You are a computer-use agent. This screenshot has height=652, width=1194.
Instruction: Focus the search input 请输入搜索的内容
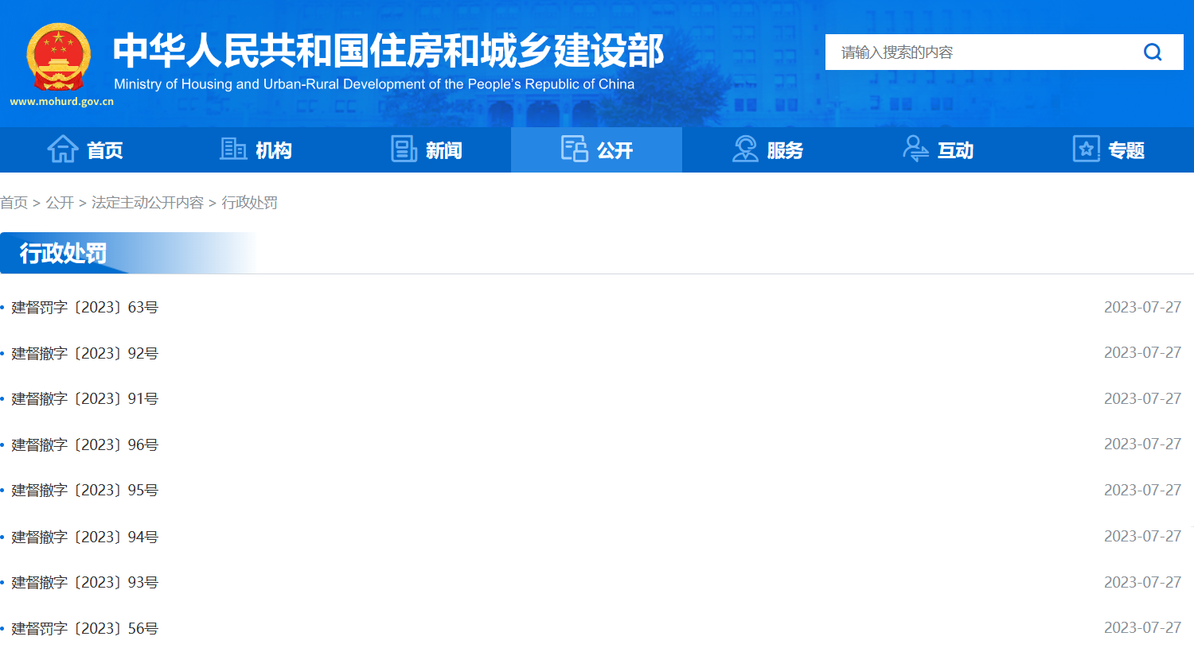coord(983,52)
